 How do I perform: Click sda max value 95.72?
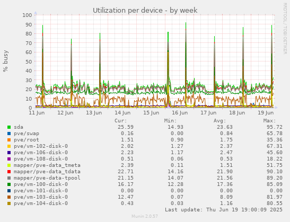coord(275,127)
